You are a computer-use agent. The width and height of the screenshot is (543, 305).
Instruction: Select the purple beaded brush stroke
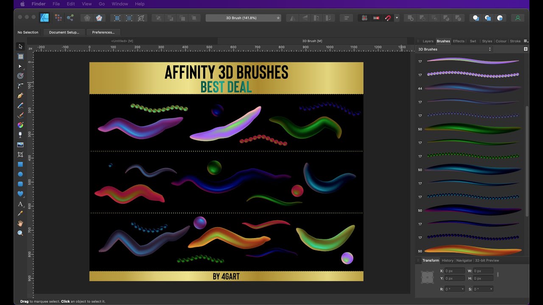(473, 75)
